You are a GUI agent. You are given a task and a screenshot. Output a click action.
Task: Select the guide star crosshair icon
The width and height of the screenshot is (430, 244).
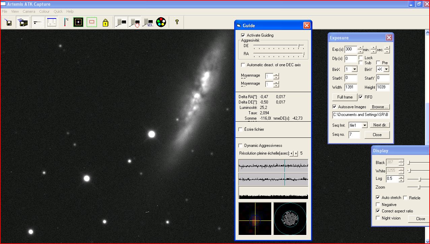(78, 23)
